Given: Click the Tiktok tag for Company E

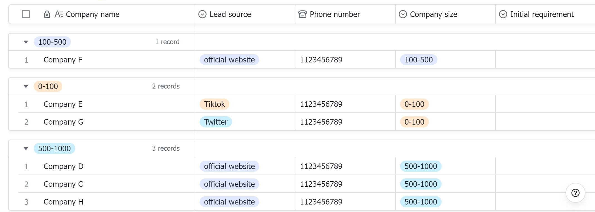Looking at the screenshot, I should coord(214,104).
